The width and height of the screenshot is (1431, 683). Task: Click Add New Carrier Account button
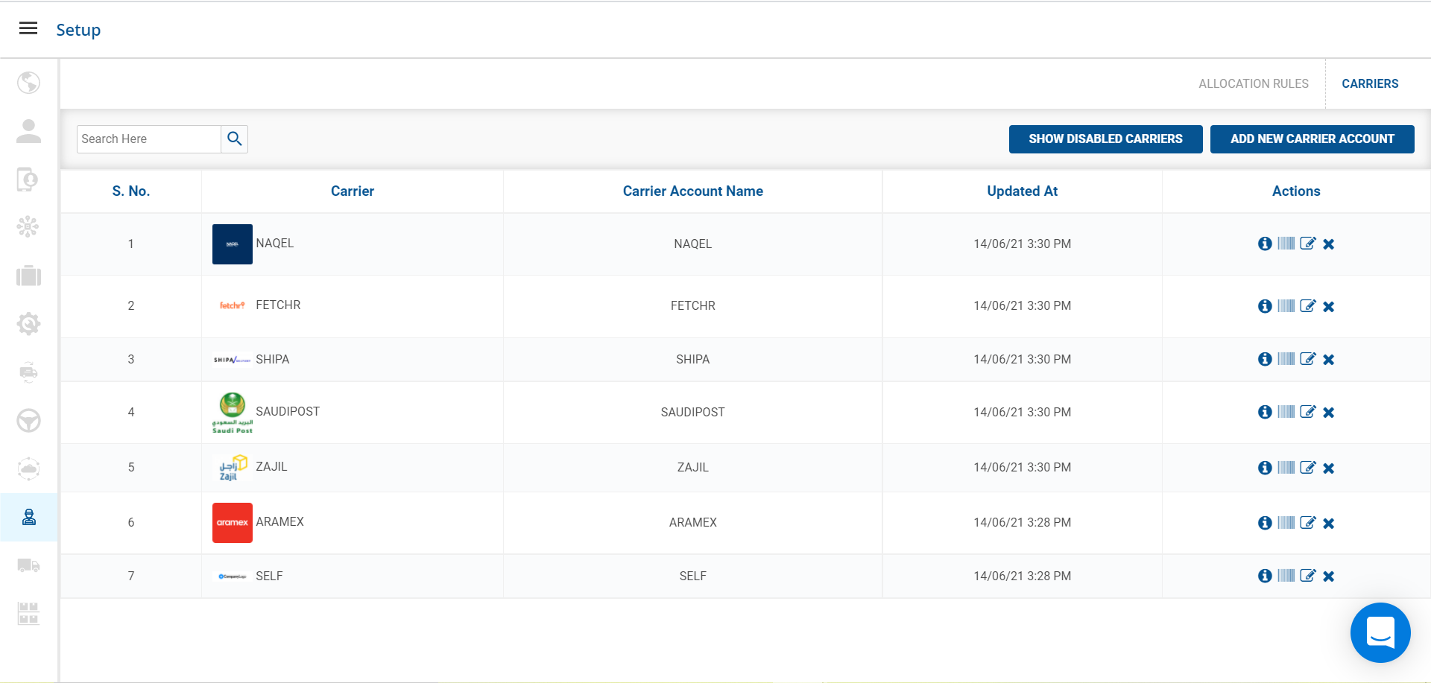click(x=1312, y=139)
